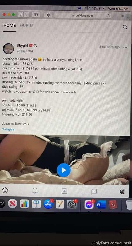Open the App Store from the dock
The image size is (132, 246).
click(48, 204)
